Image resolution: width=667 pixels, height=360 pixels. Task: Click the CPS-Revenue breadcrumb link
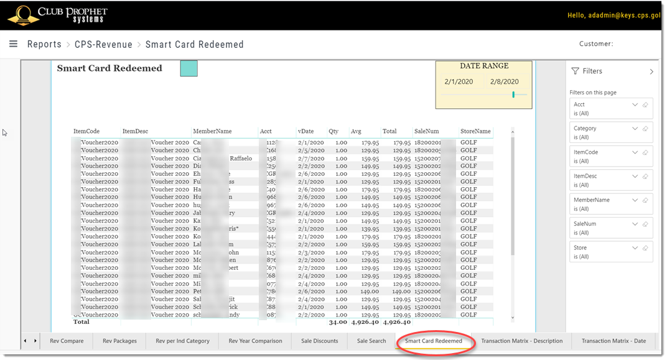[x=103, y=44]
